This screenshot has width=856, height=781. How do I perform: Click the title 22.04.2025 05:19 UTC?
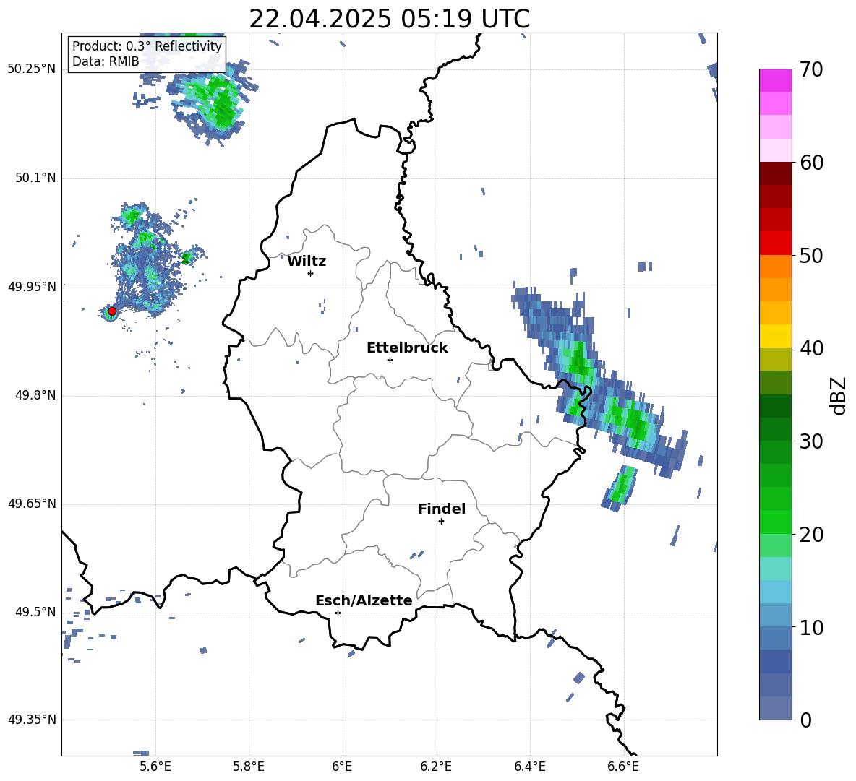click(x=389, y=19)
